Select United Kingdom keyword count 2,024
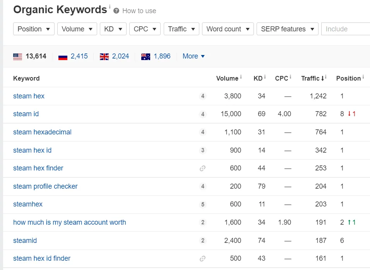The height and width of the screenshot is (270, 370). click(120, 56)
